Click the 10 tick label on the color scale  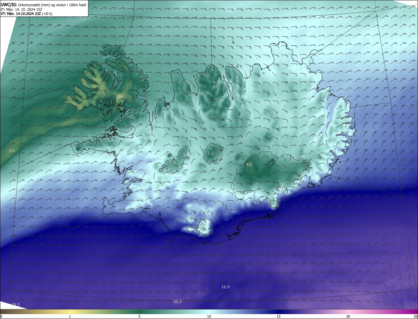209,316
